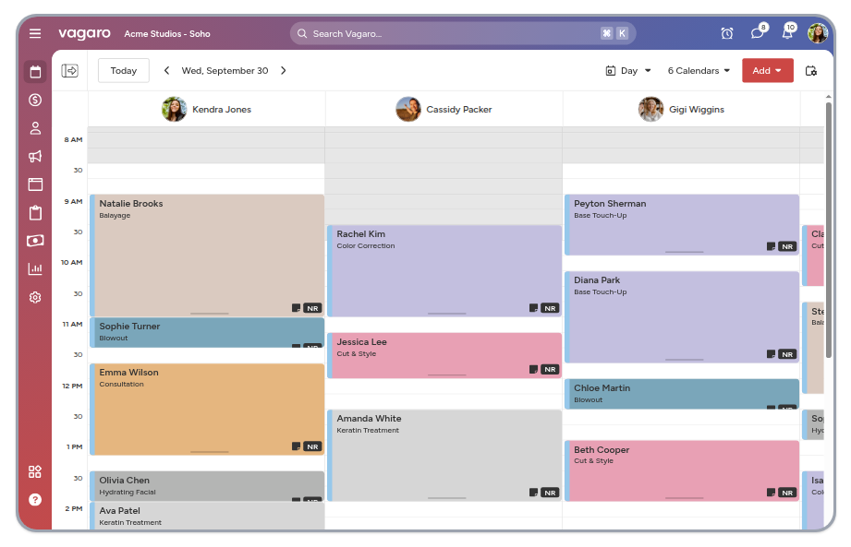
Task: Open the 6 Calendars dropdown
Action: point(699,71)
